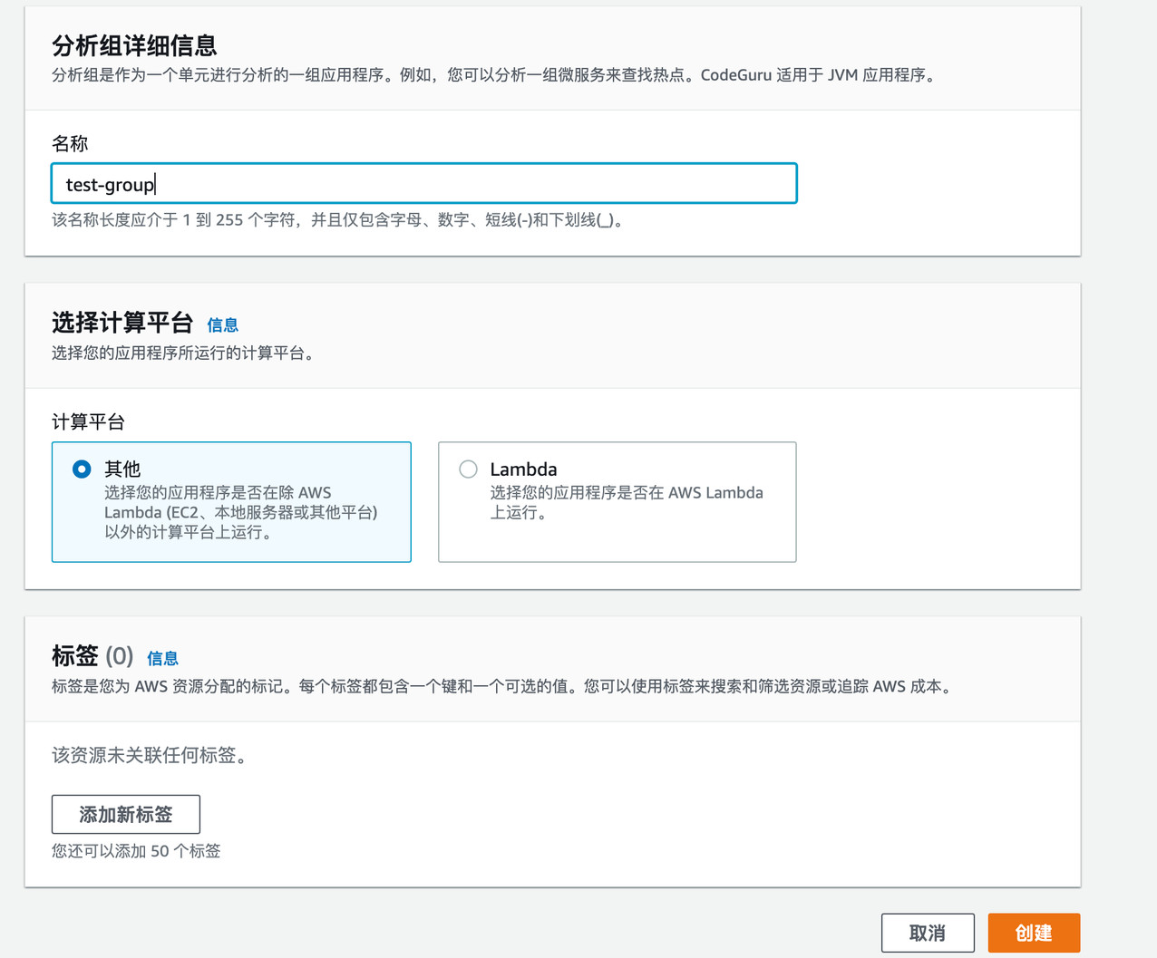Click the text 该资源未关联任何标签。
The height and width of the screenshot is (958, 1157).
[150, 755]
